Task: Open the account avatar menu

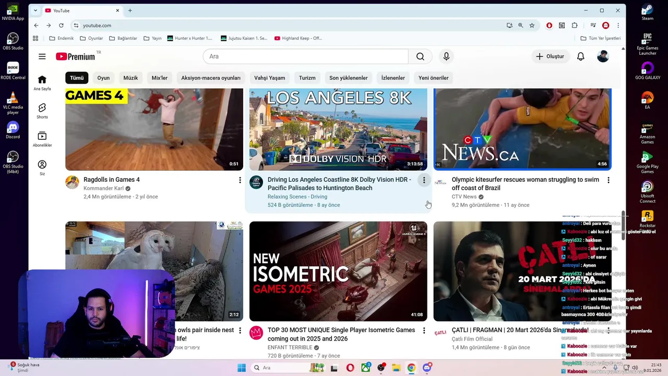Action: [x=603, y=56]
